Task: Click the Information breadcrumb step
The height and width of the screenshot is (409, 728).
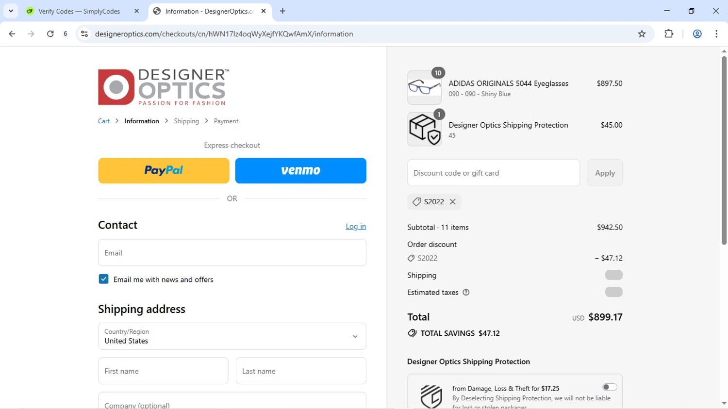Action: [142, 121]
